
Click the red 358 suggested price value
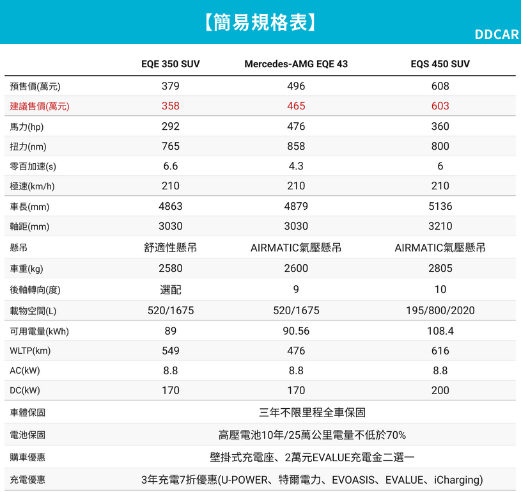tap(171, 106)
